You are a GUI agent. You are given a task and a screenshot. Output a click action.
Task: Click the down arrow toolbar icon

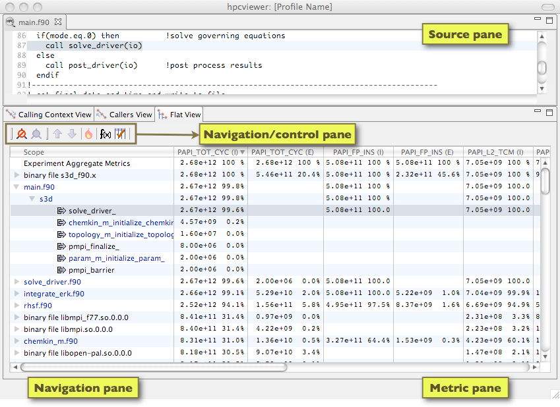[72, 134]
